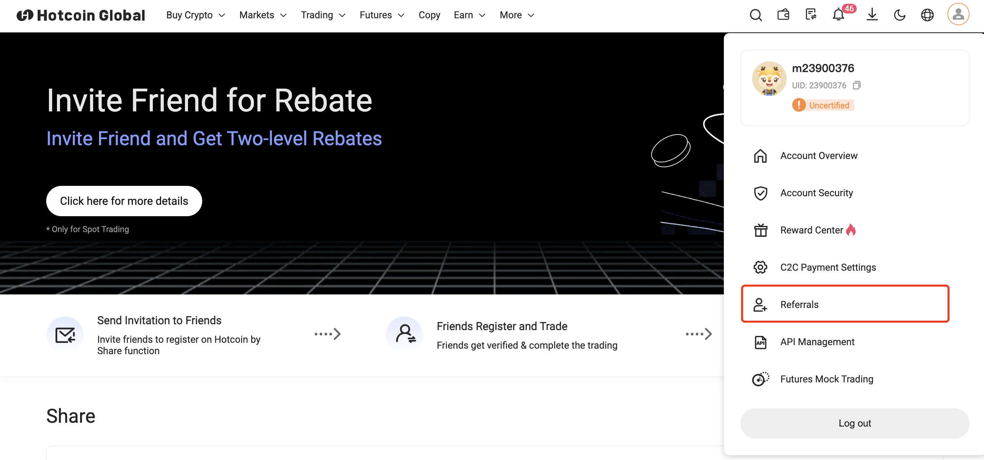Screen dimensions: 984x460
Task: Click the Send Invitation envelope icon
Action: click(65, 335)
